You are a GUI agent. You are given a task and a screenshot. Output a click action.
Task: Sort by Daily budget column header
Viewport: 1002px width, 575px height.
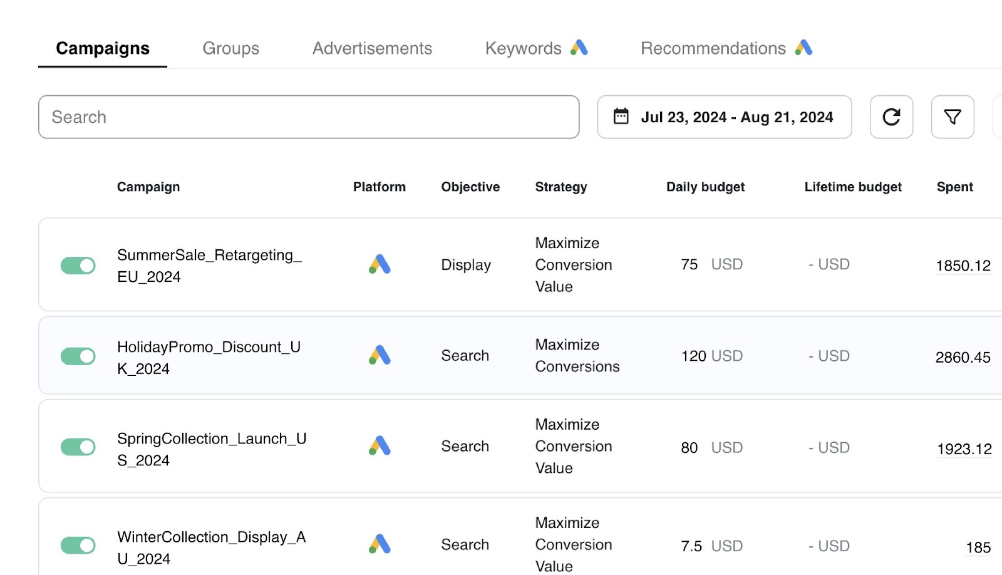tap(705, 187)
